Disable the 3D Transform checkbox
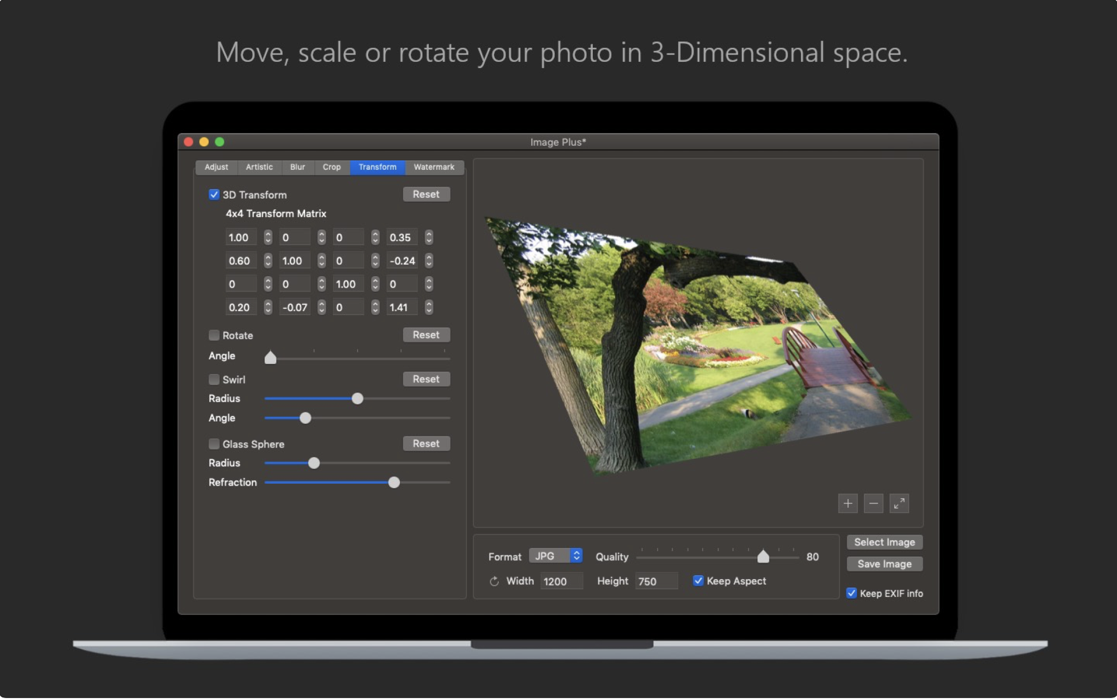Viewport: 1117px width, 700px height. tap(214, 195)
